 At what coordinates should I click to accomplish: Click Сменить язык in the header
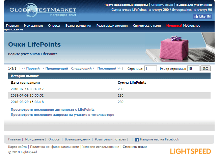click(162, 5)
